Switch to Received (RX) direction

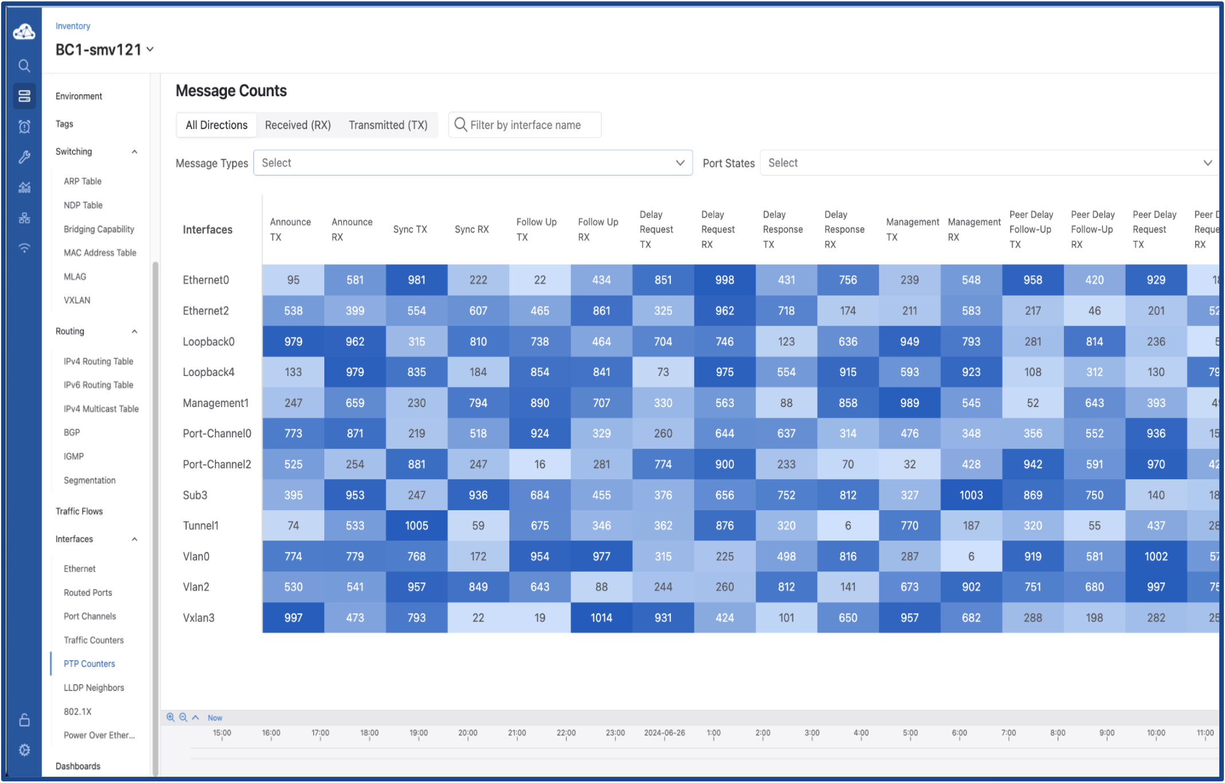(x=298, y=125)
